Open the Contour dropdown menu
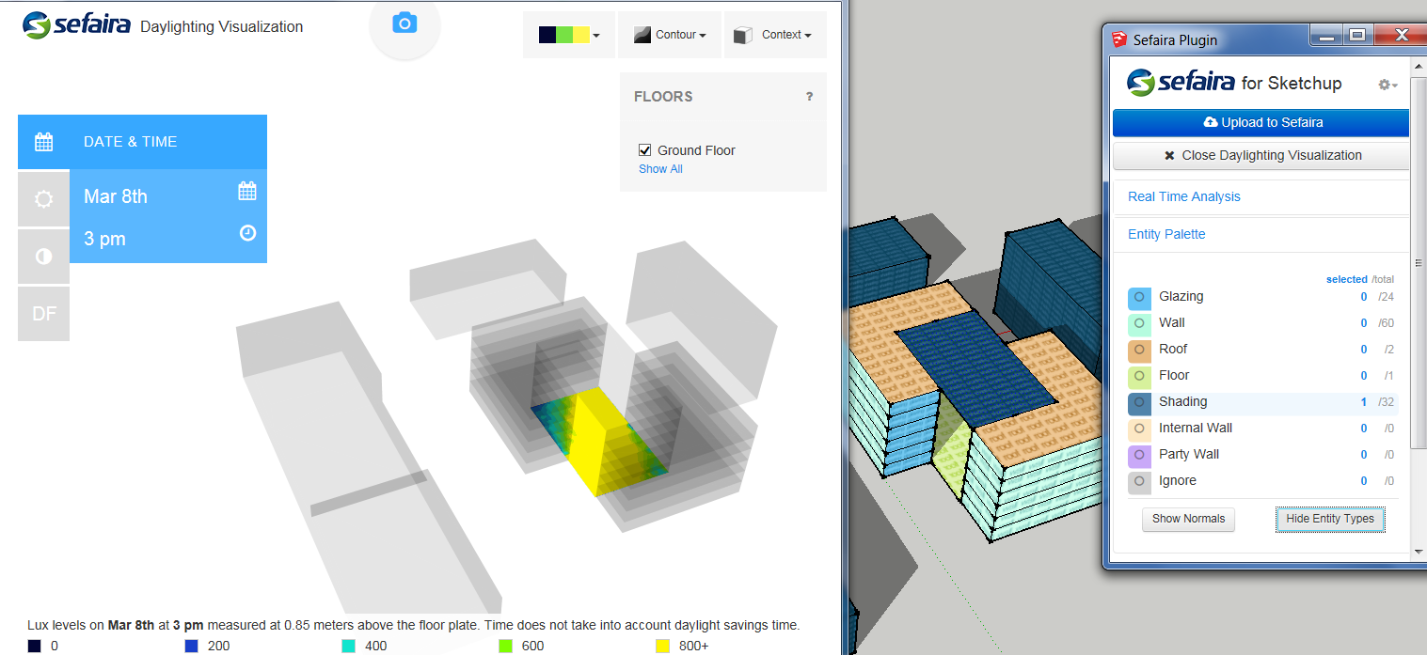This screenshot has width=1427, height=655. [x=669, y=35]
